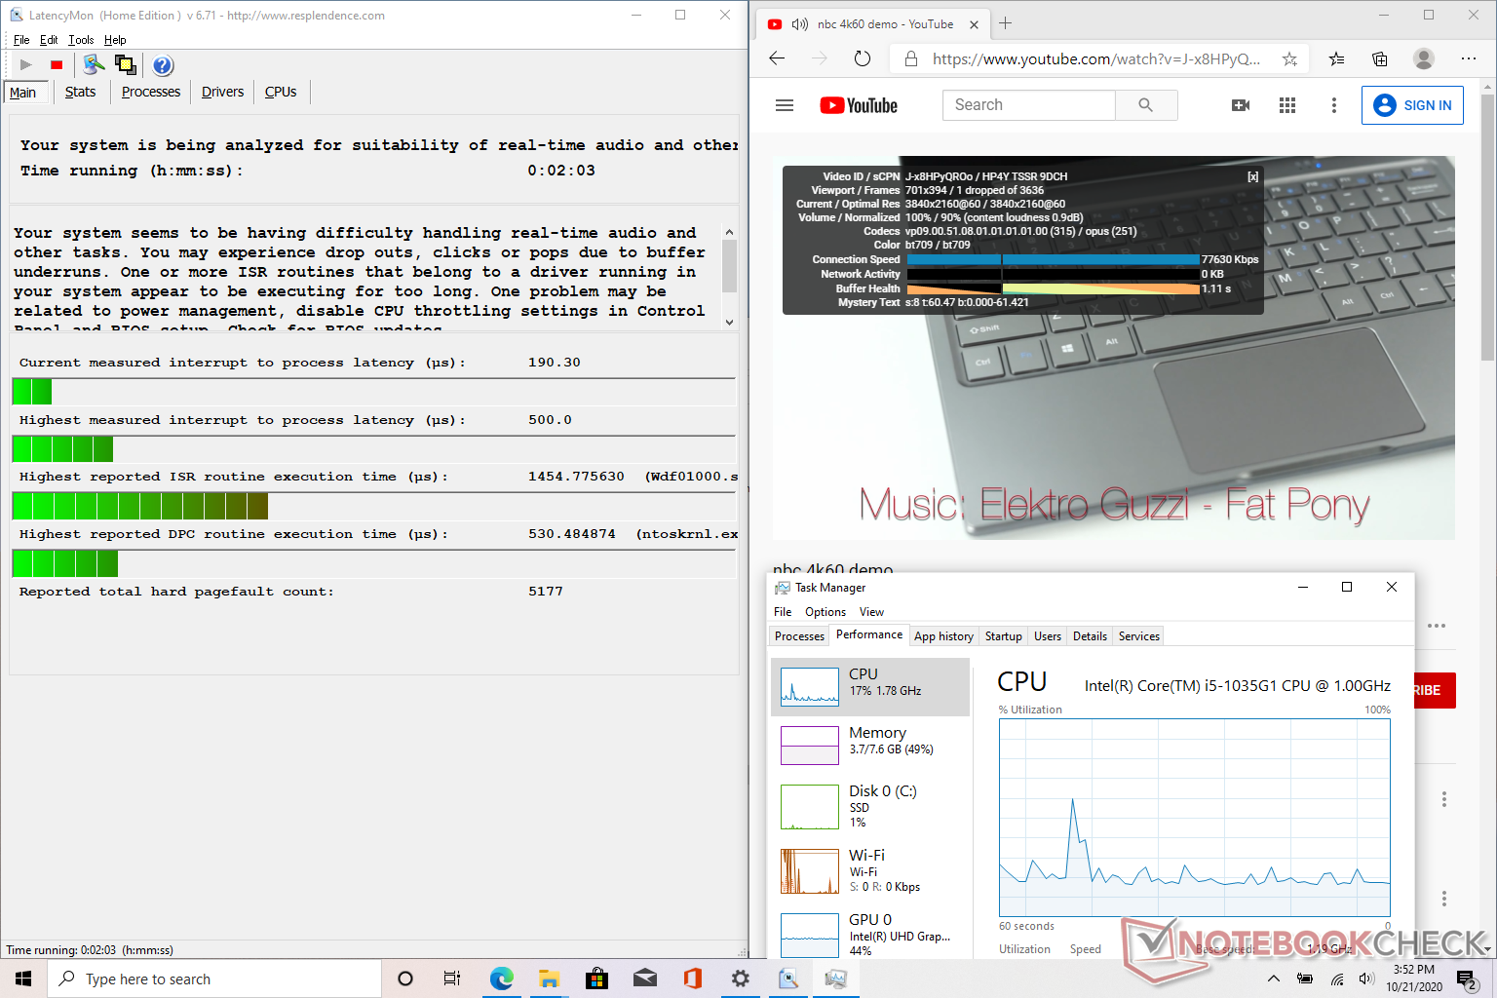The height and width of the screenshot is (998, 1497).
Task: Switch to the Drivers tab in LatencyMon
Action: [x=222, y=92]
